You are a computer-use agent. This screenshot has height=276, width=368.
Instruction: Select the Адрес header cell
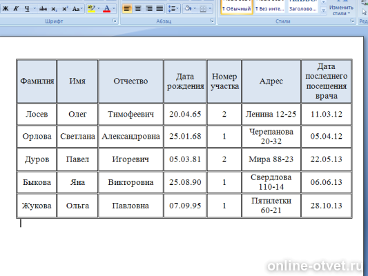[271, 81]
